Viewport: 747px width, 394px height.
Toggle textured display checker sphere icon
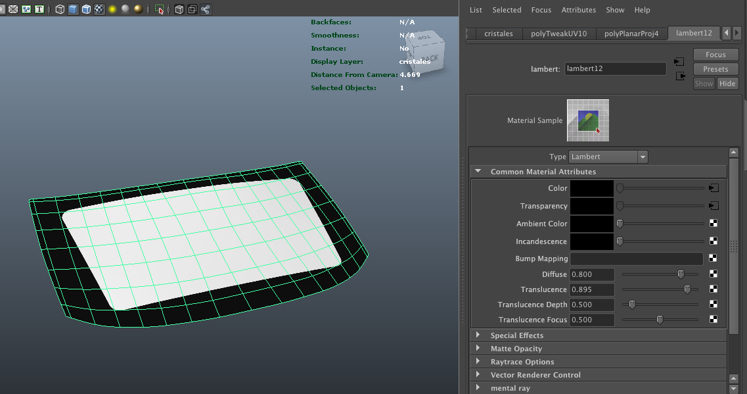99,9
